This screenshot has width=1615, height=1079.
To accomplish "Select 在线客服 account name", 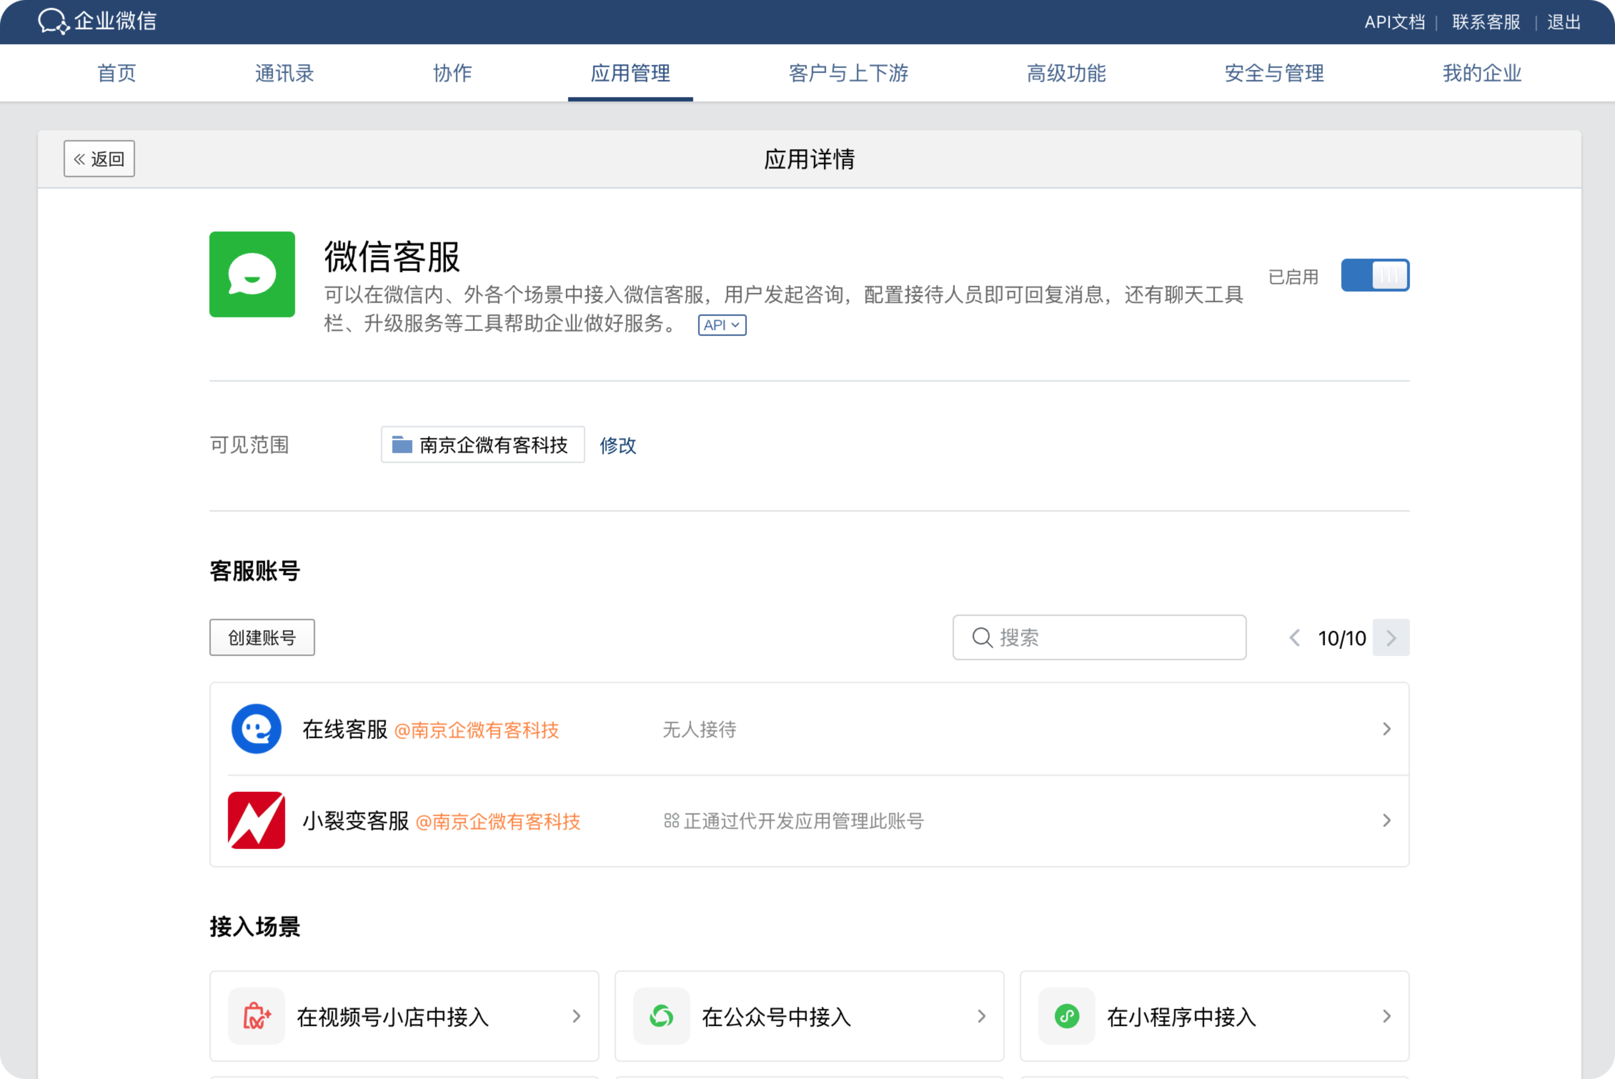I will click(345, 730).
